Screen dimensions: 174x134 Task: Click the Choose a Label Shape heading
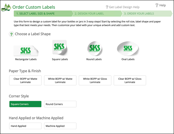[x=33, y=34]
